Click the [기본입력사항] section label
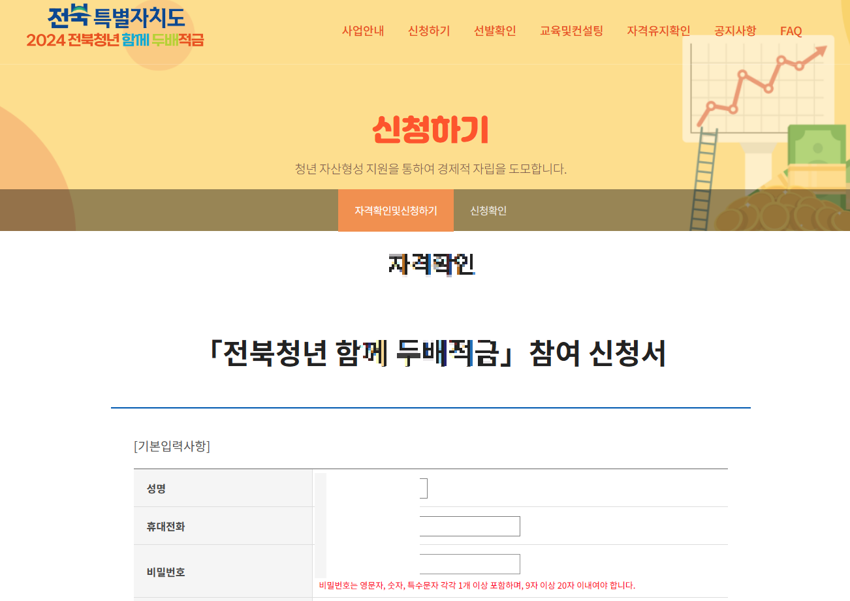This screenshot has height=601, width=850. point(172,446)
